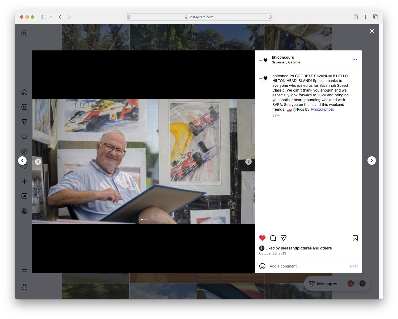Image resolution: width=398 pixels, height=319 pixels.
Task: Open your profile from the sidebar avatar
Action: pos(24,211)
